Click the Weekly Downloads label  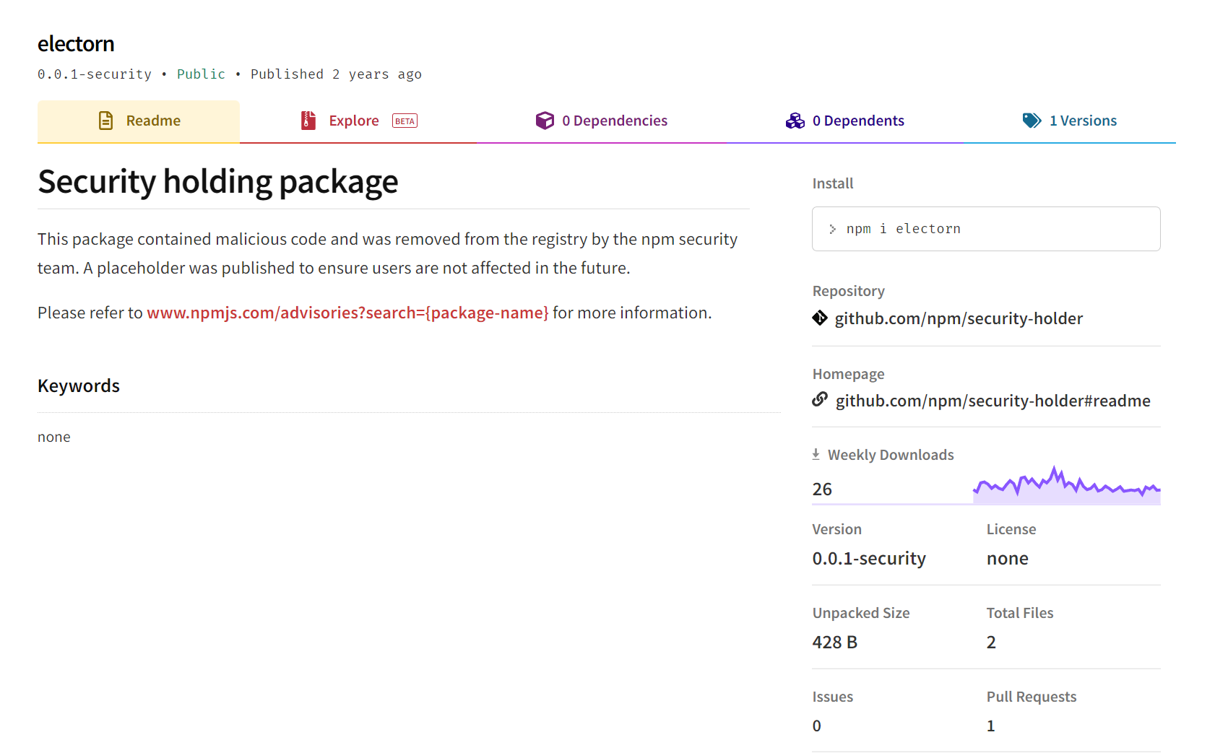[x=891, y=455]
